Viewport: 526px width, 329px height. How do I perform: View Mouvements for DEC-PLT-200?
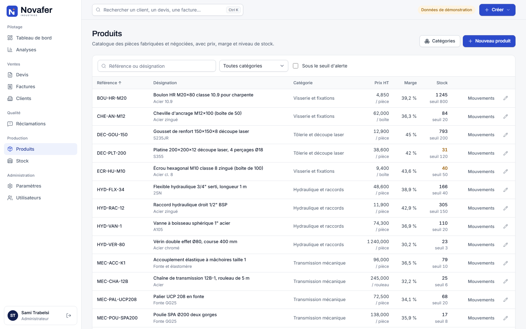pos(481,153)
